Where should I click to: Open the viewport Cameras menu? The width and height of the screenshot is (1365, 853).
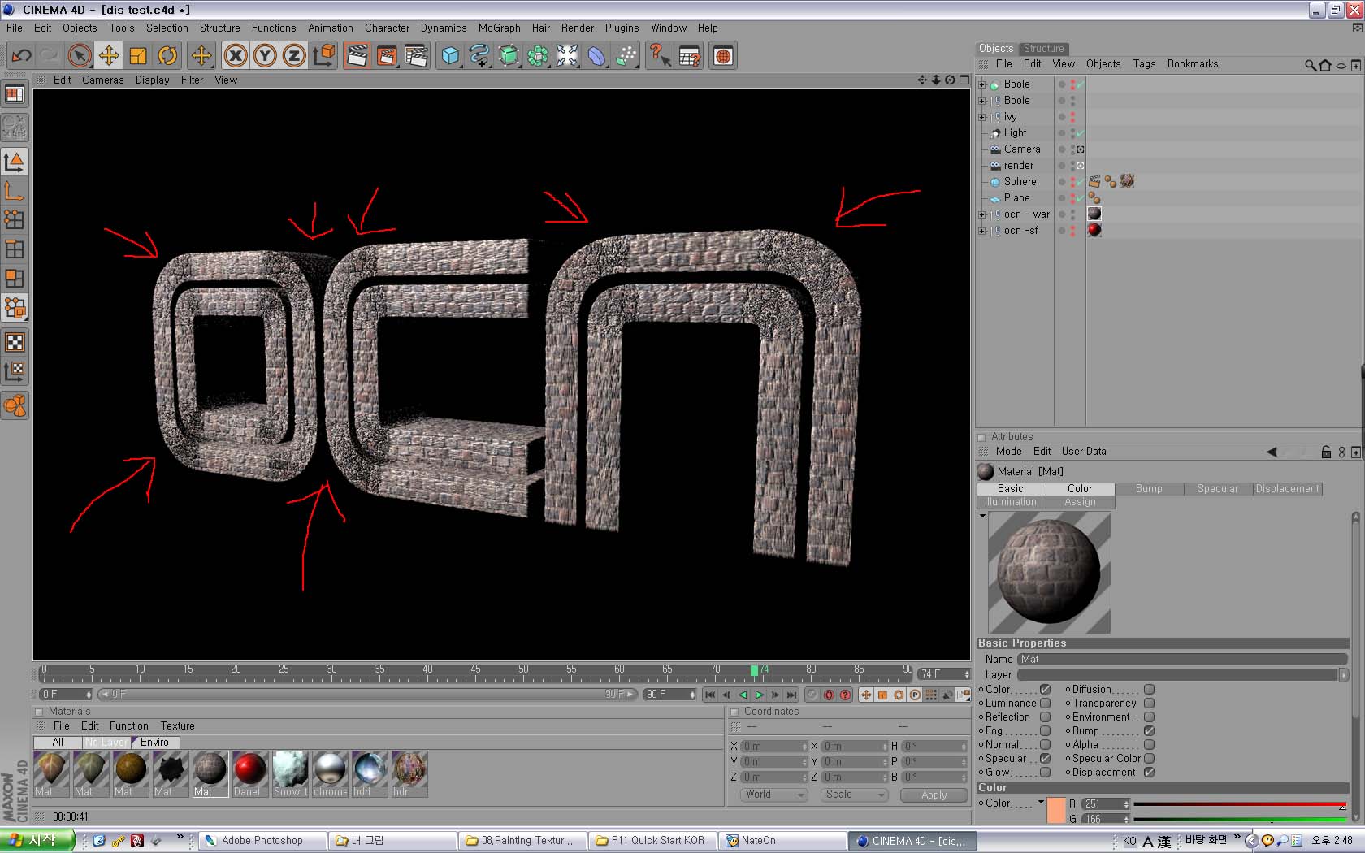(103, 80)
